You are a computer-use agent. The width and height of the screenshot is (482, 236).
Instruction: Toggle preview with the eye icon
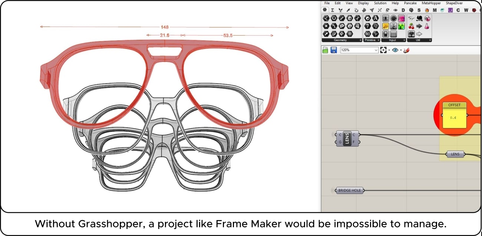click(395, 50)
